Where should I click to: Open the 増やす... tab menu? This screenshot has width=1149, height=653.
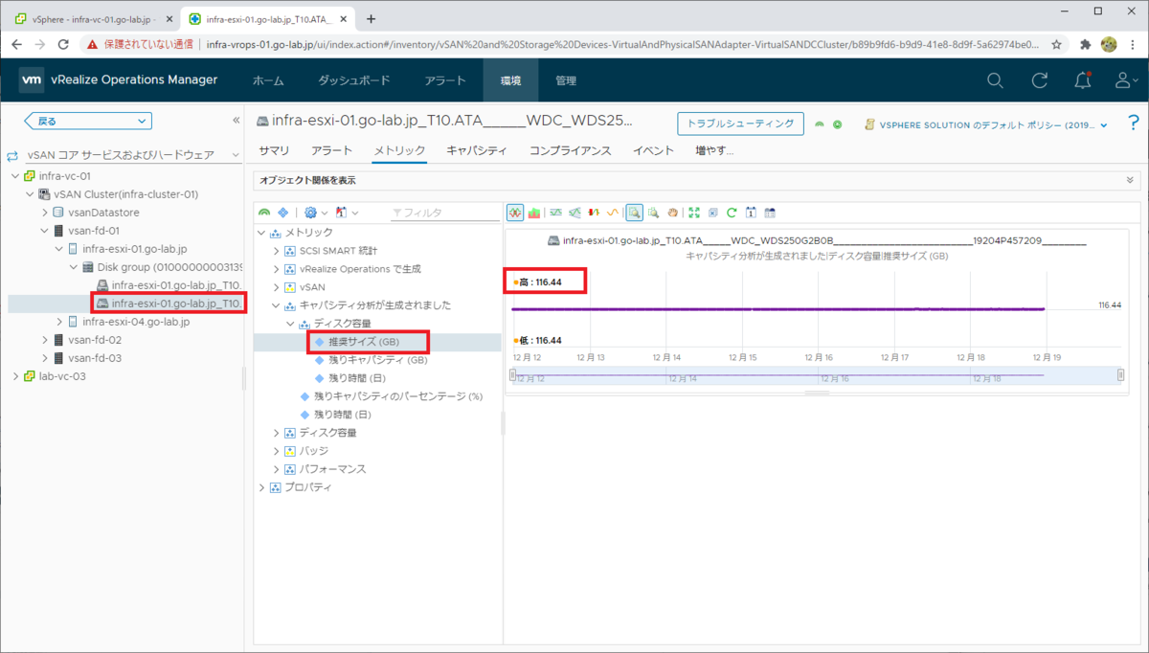tap(714, 150)
